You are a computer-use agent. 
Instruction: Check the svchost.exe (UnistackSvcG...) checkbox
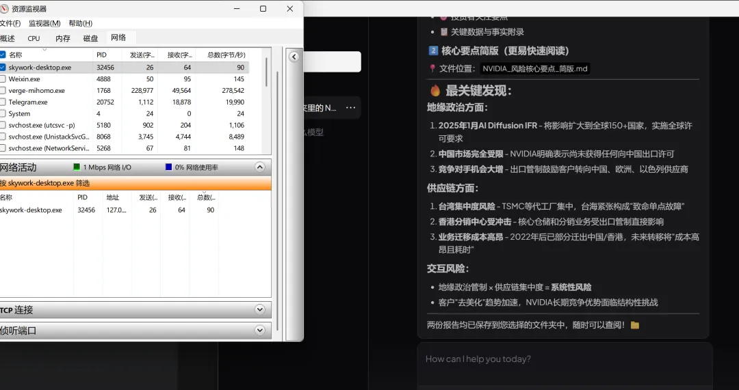[x=2, y=137]
